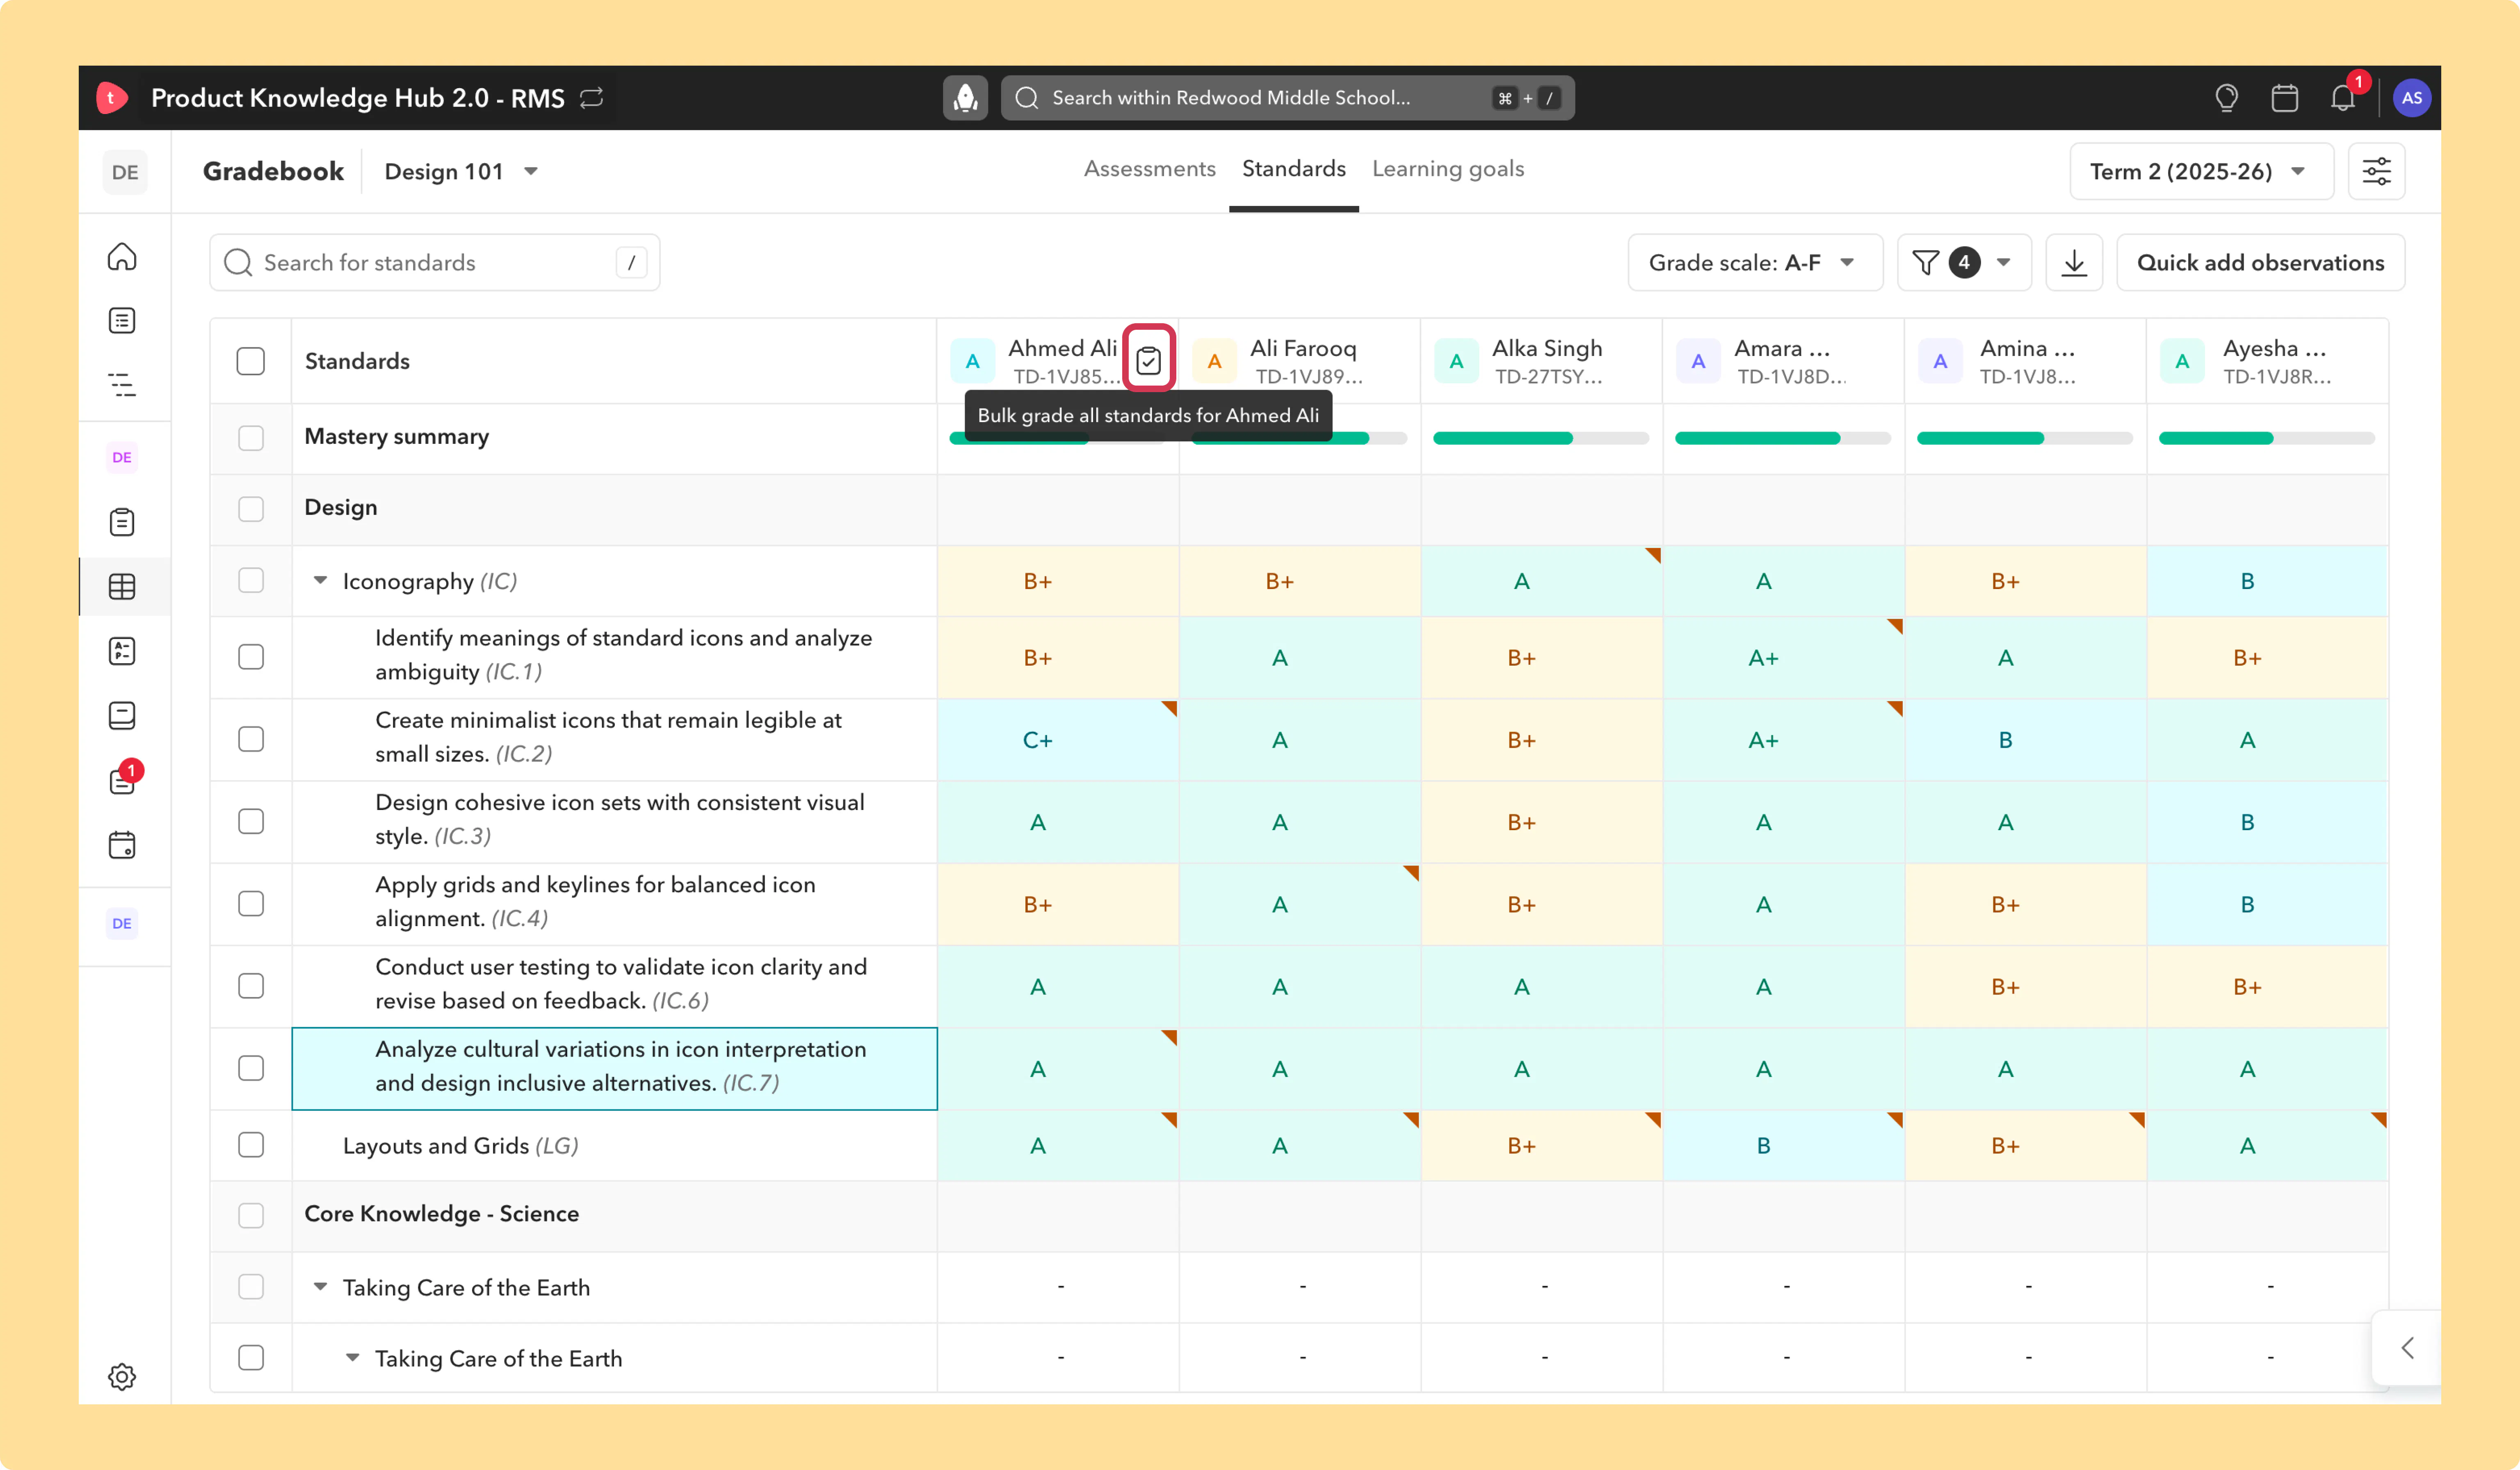Click Ahmed Ali's C+ grade for IC.2
This screenshot has height=1470, width=2520.
(x=1058, y=739)
